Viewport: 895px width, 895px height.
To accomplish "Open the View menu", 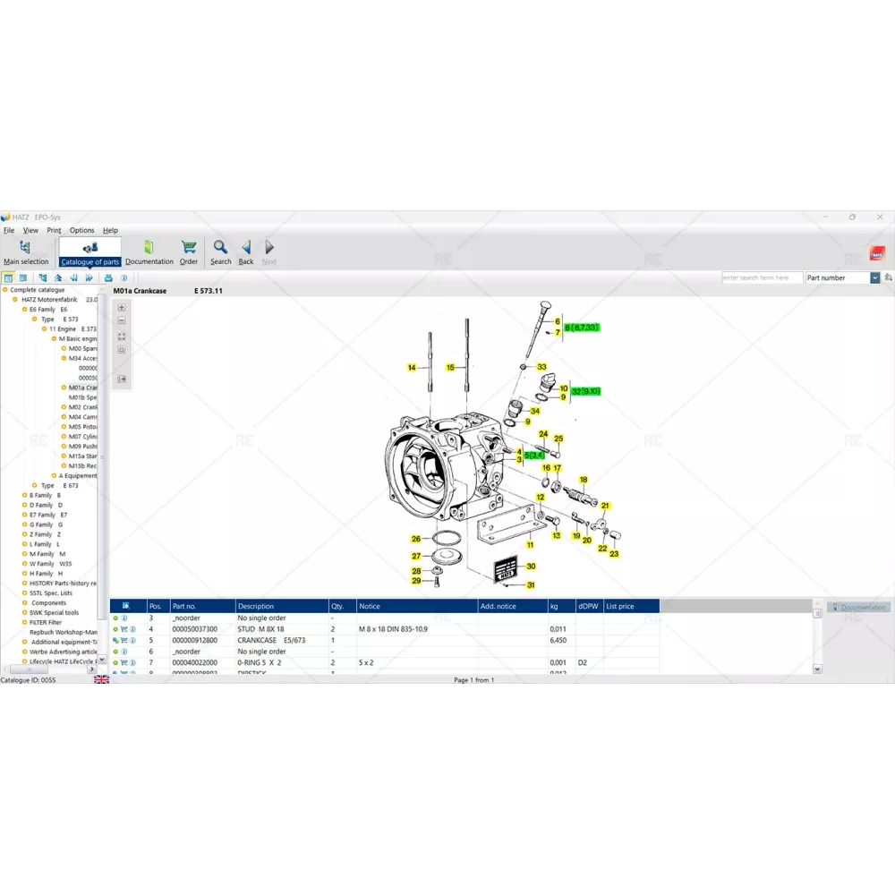I will click(30, 231).
